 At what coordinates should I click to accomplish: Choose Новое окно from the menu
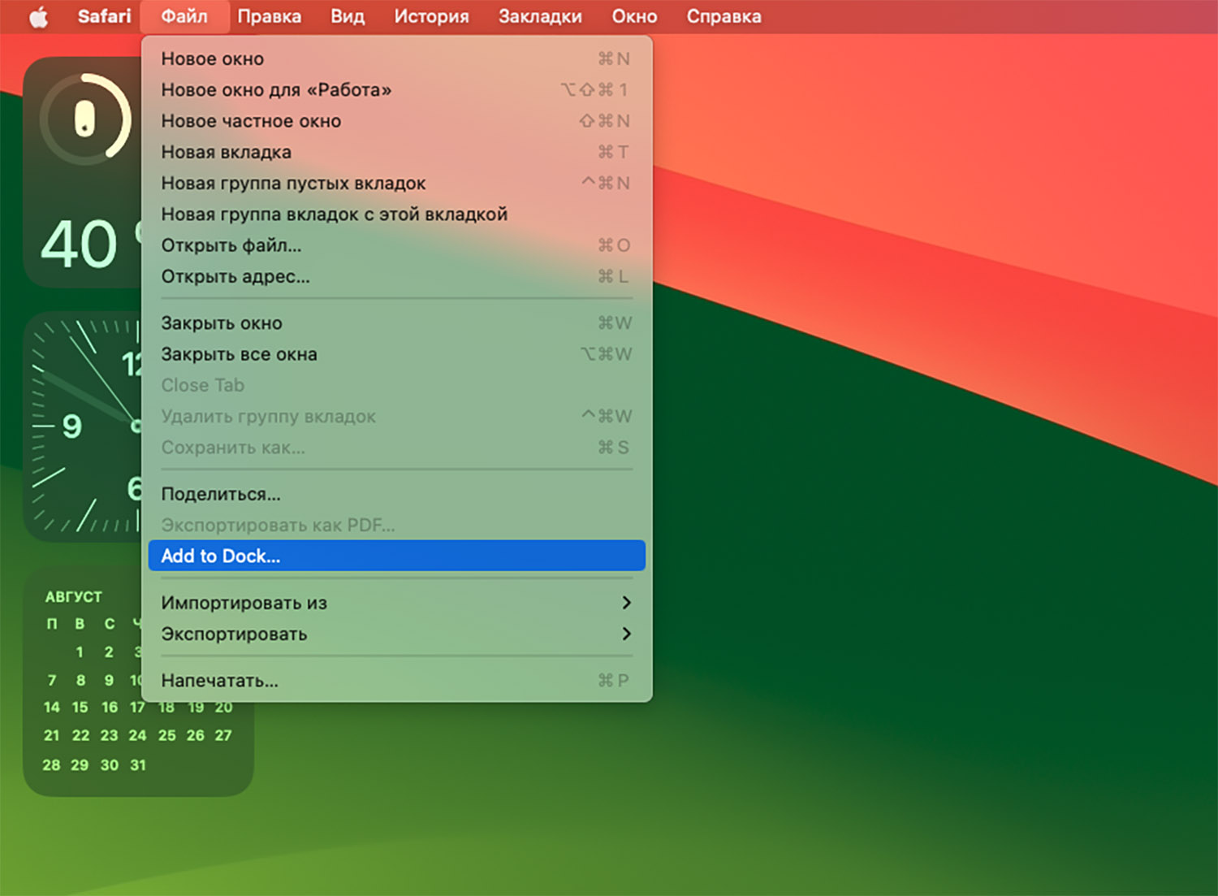pyautogui.click(x=213, y=58)
